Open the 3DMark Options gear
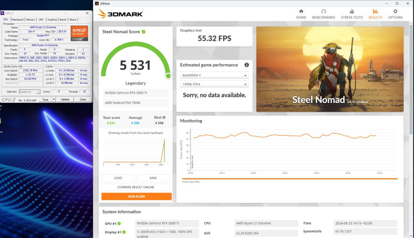414x238 pixels. 395,14
